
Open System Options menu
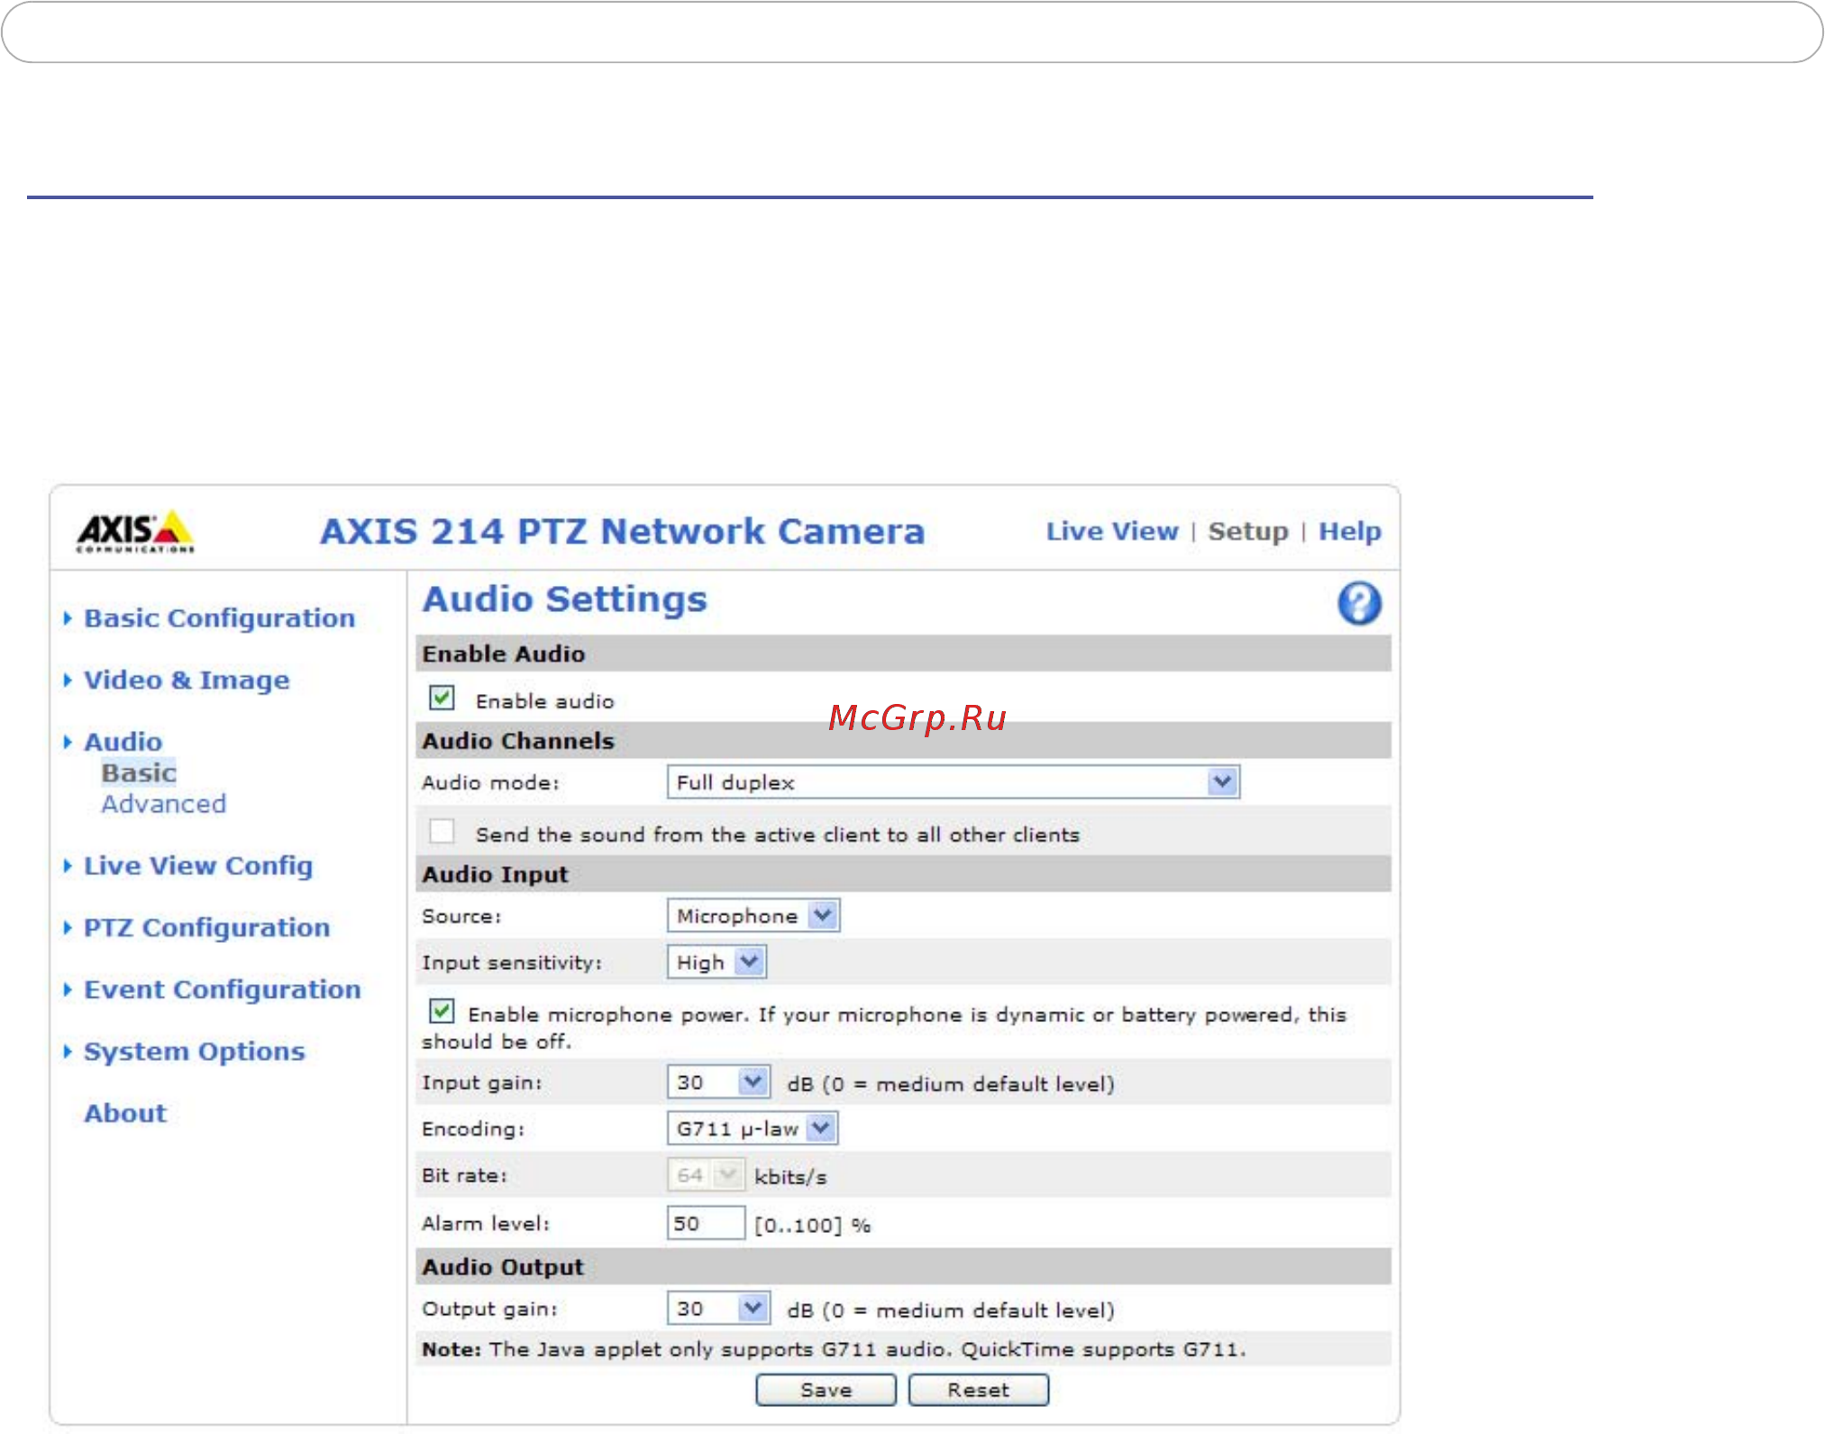coord(194,1052)
